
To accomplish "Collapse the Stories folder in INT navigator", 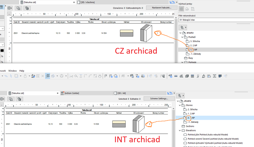I will tap(180, 105).
